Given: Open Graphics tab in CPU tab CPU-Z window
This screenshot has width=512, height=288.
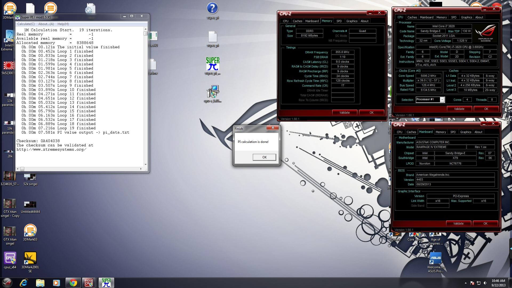Looking at the screenshot, I should pyautogui.click(x=466, y=17).
